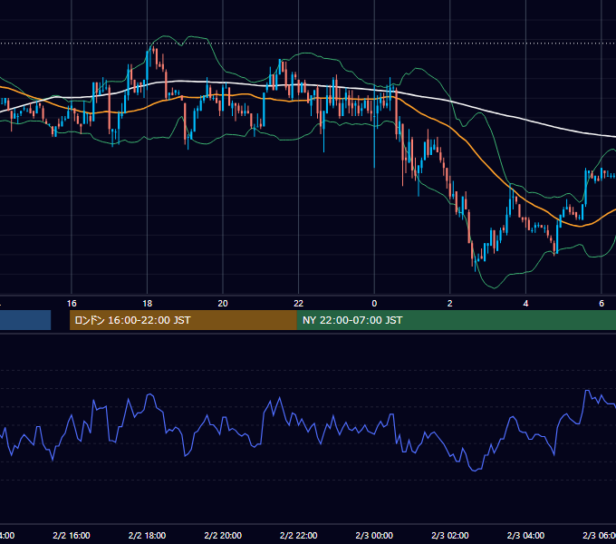The image size is (616, 544).
Task: Select the 2/2 18:00 date label
Action: coord(147,535)
